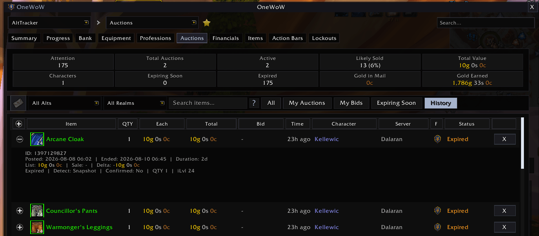Open the Equipment tab

(116, 38)
